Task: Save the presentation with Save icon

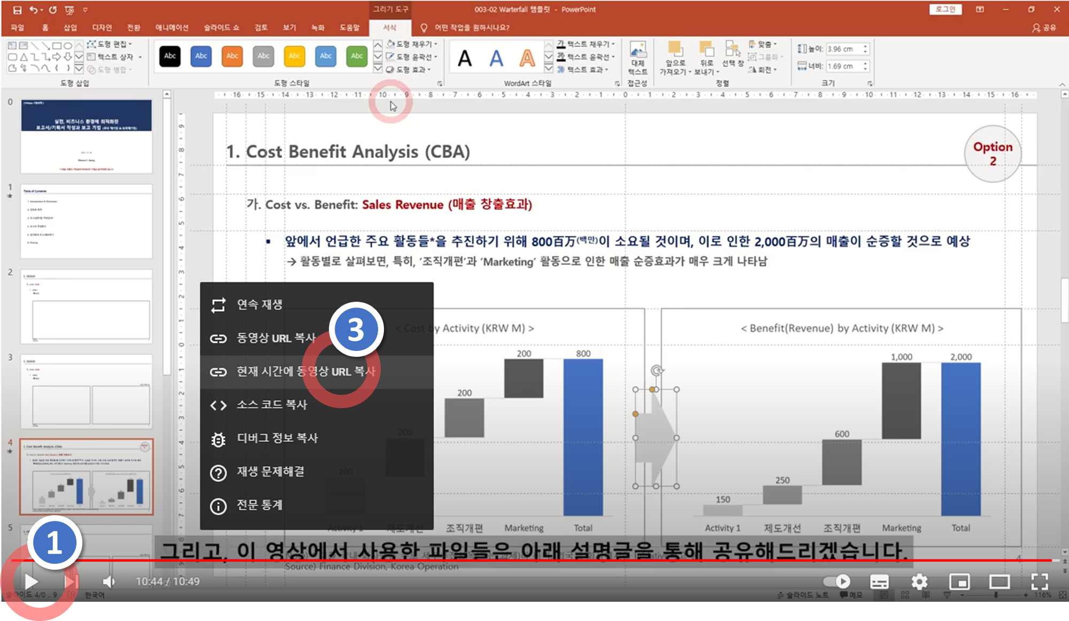Action: click(17, 10)
